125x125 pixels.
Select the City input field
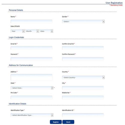coord(83,88)
